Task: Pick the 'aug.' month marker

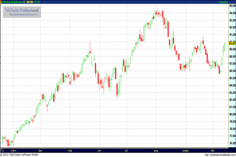Action: click(x=156, y=150)
